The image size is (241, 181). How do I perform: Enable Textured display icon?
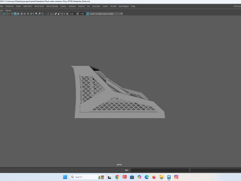(25, 14)
